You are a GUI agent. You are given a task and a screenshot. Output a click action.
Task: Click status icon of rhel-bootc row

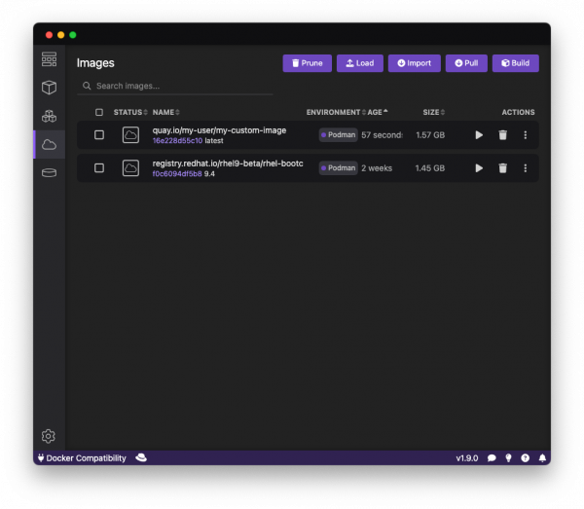click(x=130, y=168)
